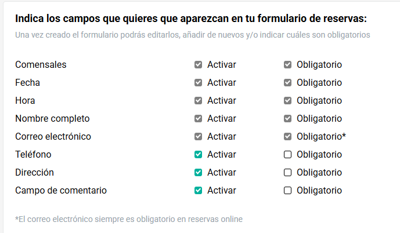Deactivate the Dirección field checkbox

tap(198, 173)
